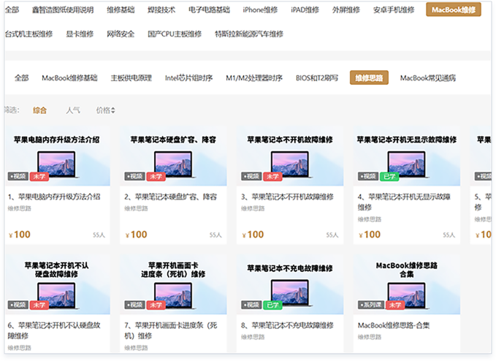
Task: Click 维修思路 tag under course 8
Action: pyautogui.click(x=253, y=338)
